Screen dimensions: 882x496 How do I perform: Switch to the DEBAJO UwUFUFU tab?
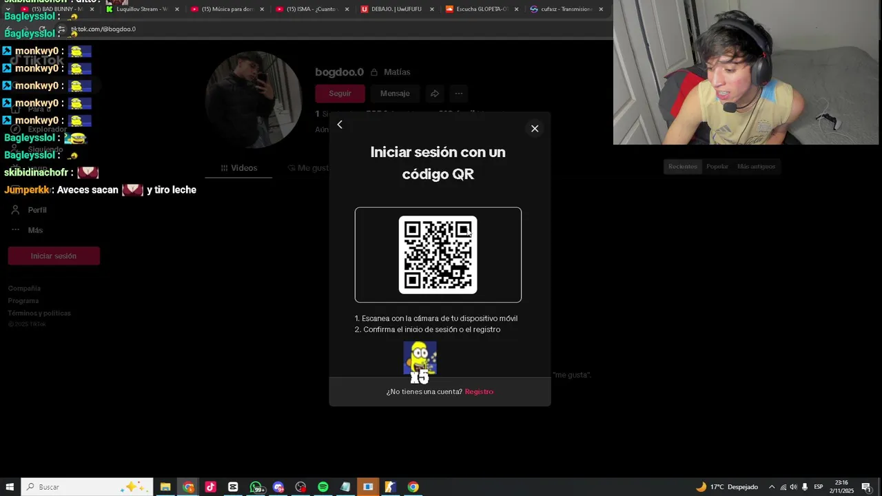396,9
